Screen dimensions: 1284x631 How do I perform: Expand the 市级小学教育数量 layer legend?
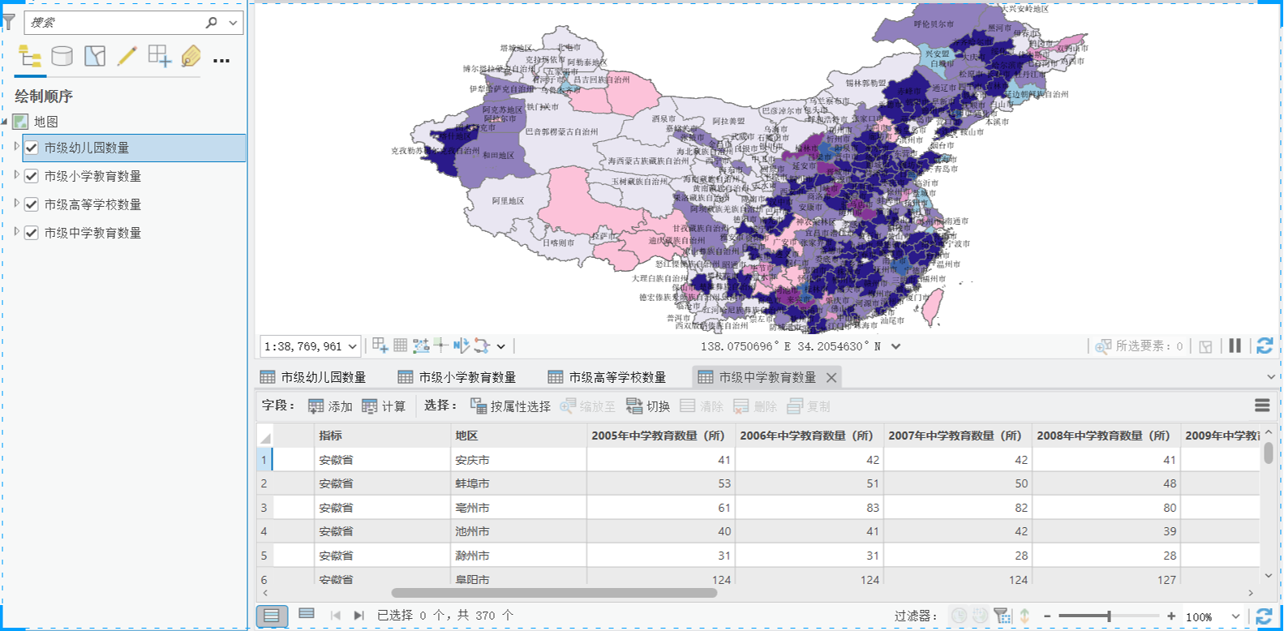(x=16, y=174)
